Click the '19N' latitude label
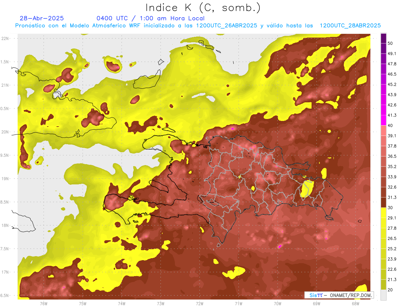Viewport: 399px width, 308px height. [x=5, y=179]
